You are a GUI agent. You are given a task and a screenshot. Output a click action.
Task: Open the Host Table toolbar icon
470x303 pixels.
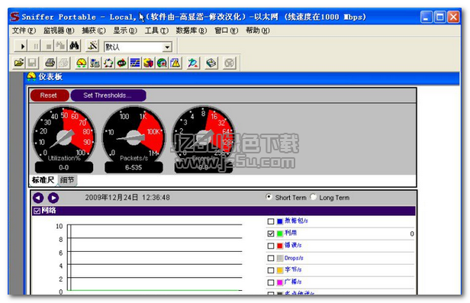point(95,63)
